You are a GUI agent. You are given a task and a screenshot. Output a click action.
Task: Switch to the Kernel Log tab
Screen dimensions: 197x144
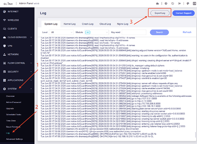click(70, 24)
